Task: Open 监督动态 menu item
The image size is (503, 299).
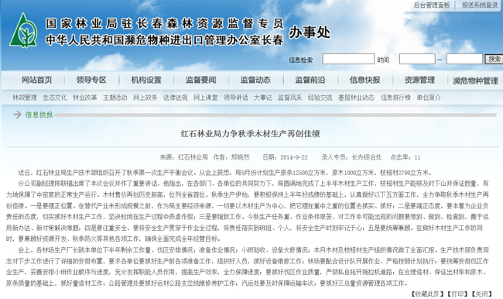Action: pos(255,80)
